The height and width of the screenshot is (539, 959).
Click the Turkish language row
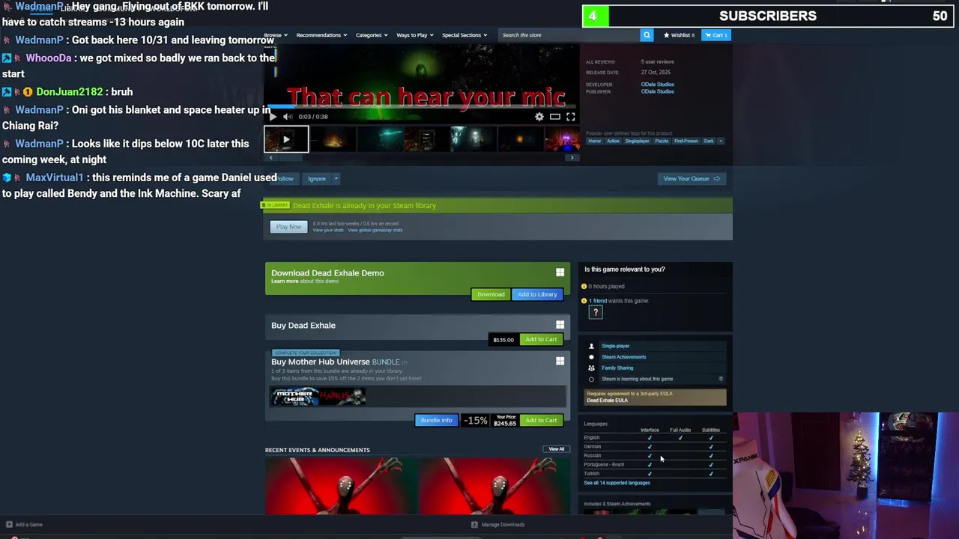point(655,474)
